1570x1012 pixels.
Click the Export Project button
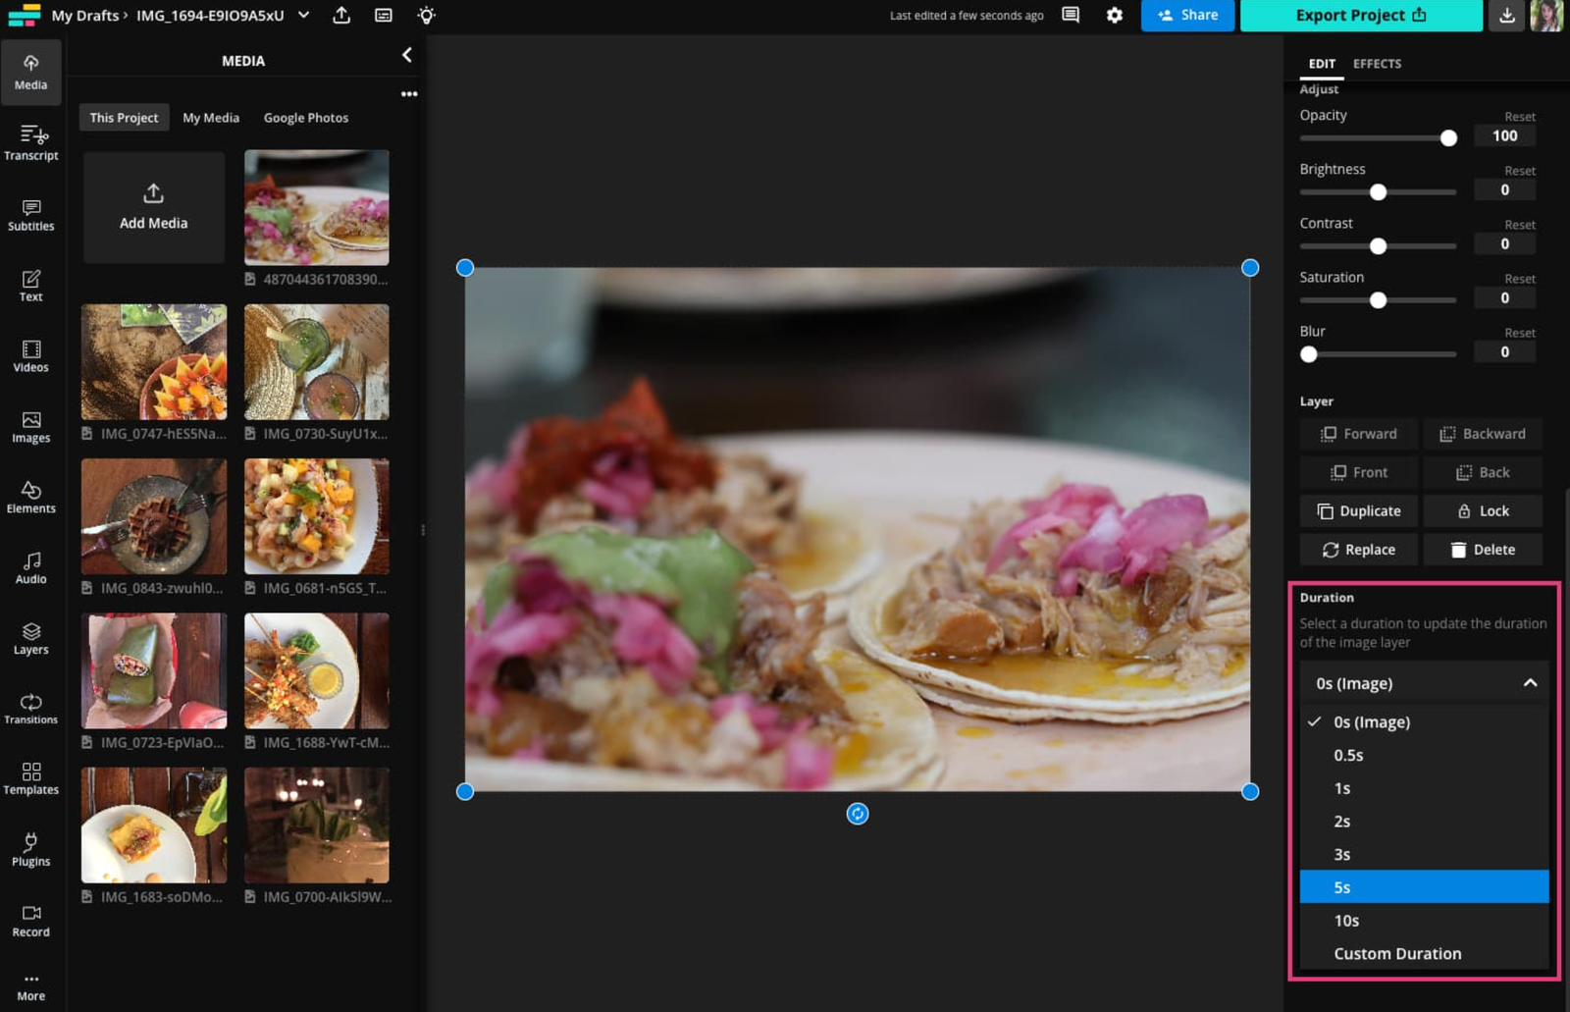[1360, 16]
